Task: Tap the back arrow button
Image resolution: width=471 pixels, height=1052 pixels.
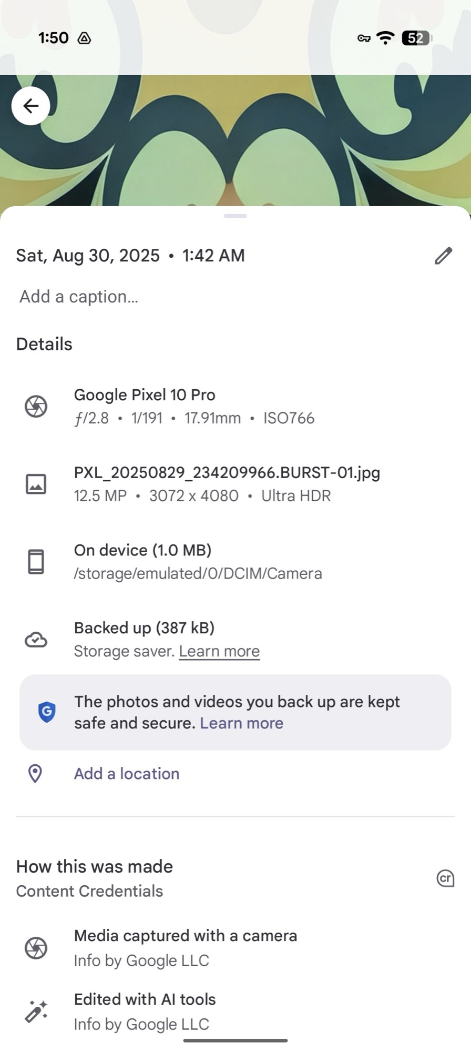Action: [31, 106]
